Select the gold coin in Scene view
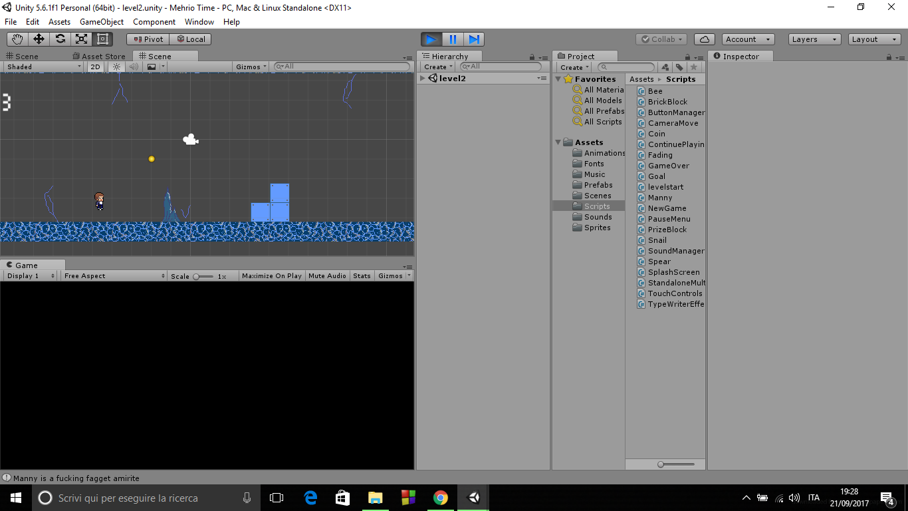The height and width of the screenshot is (511, 908). pos(152,159)
